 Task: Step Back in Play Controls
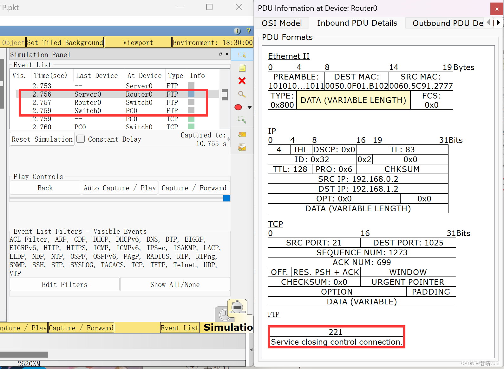45,188
